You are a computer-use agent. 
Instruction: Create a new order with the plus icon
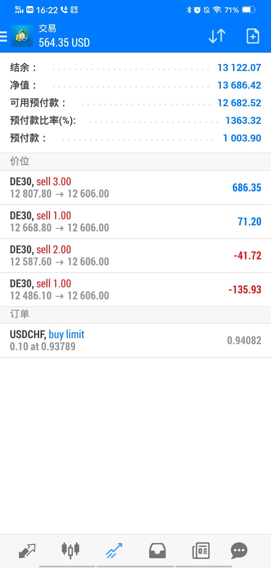253,36
